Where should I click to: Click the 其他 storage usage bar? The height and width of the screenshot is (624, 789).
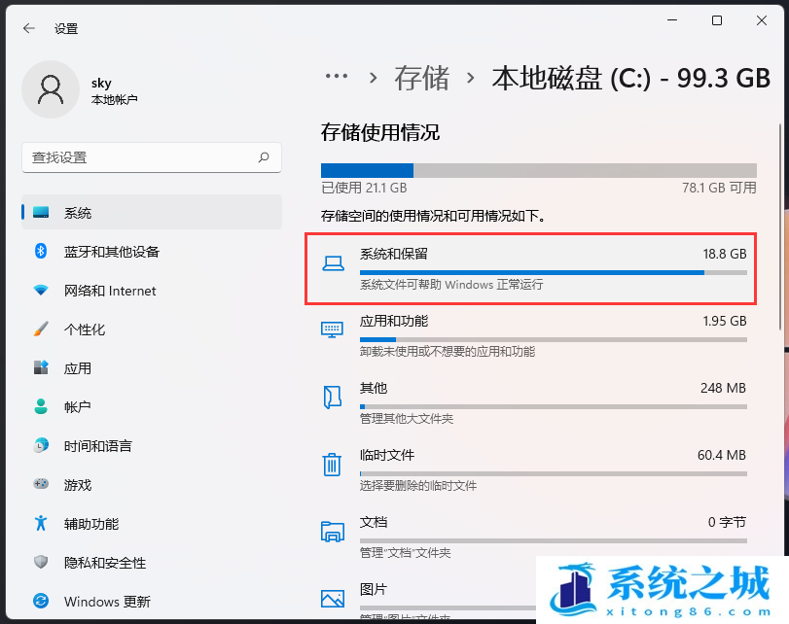coord(553,406)
